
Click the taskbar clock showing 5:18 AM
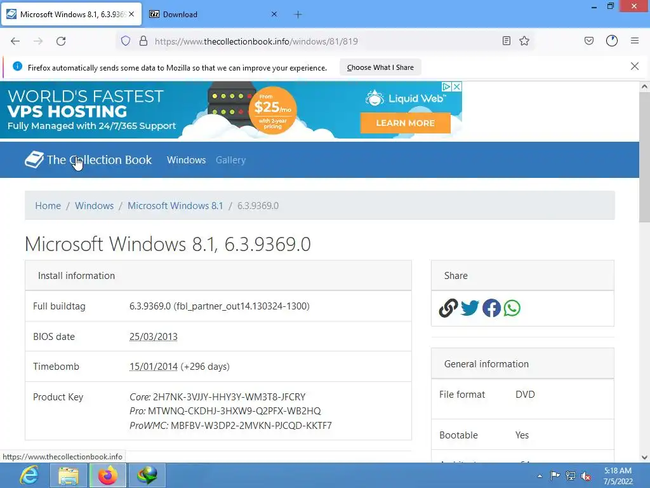tap(618, 476)
